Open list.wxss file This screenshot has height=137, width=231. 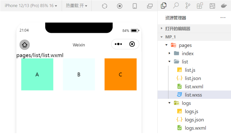tap(193, 95)
